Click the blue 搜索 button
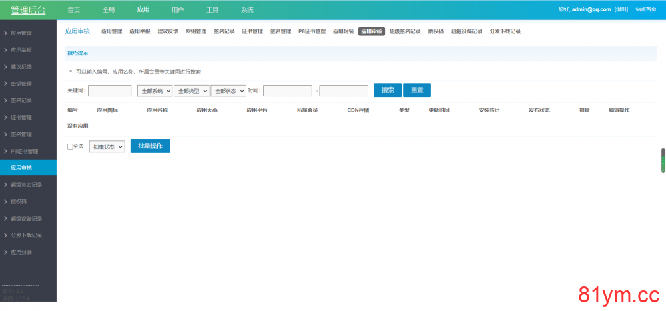This screenshot has width=666, height=311. [388, 90]
